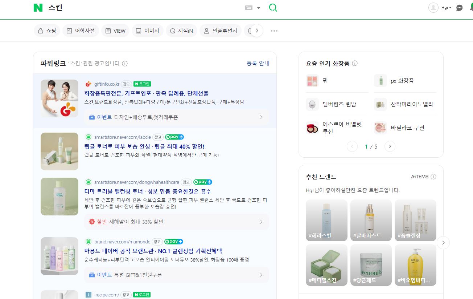Expand the 디자인+배송무료,첫거래쿠폰 event row
The image size is (473, 299).
click(177, 117)
